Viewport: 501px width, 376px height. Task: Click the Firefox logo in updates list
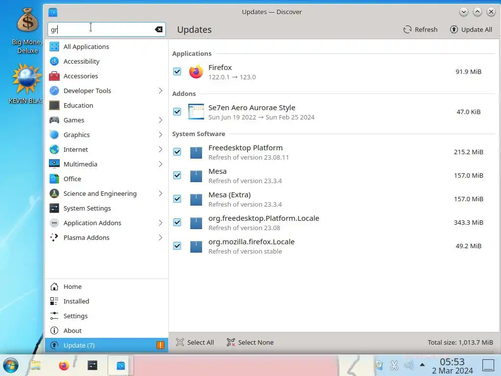196,71
